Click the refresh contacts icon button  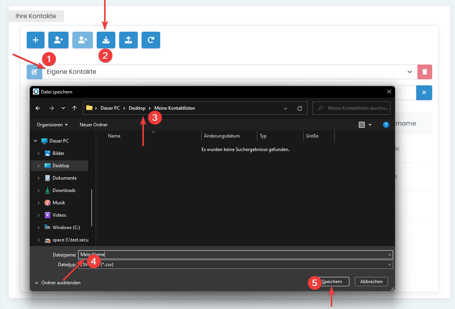pyautogui.click(x=151, y=40)
